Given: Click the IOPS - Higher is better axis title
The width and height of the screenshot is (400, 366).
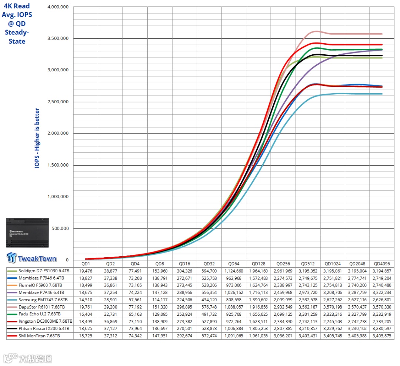Looking at the screenshot, I should 37,138.
